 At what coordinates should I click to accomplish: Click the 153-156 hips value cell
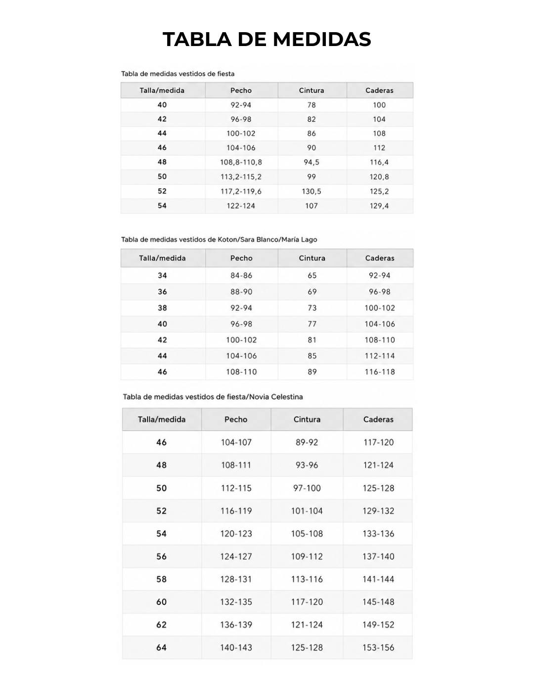tap(378, 647)
